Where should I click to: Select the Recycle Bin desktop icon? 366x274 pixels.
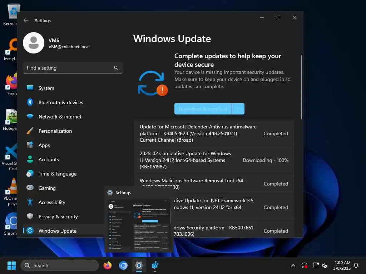[x=10, y=15]
